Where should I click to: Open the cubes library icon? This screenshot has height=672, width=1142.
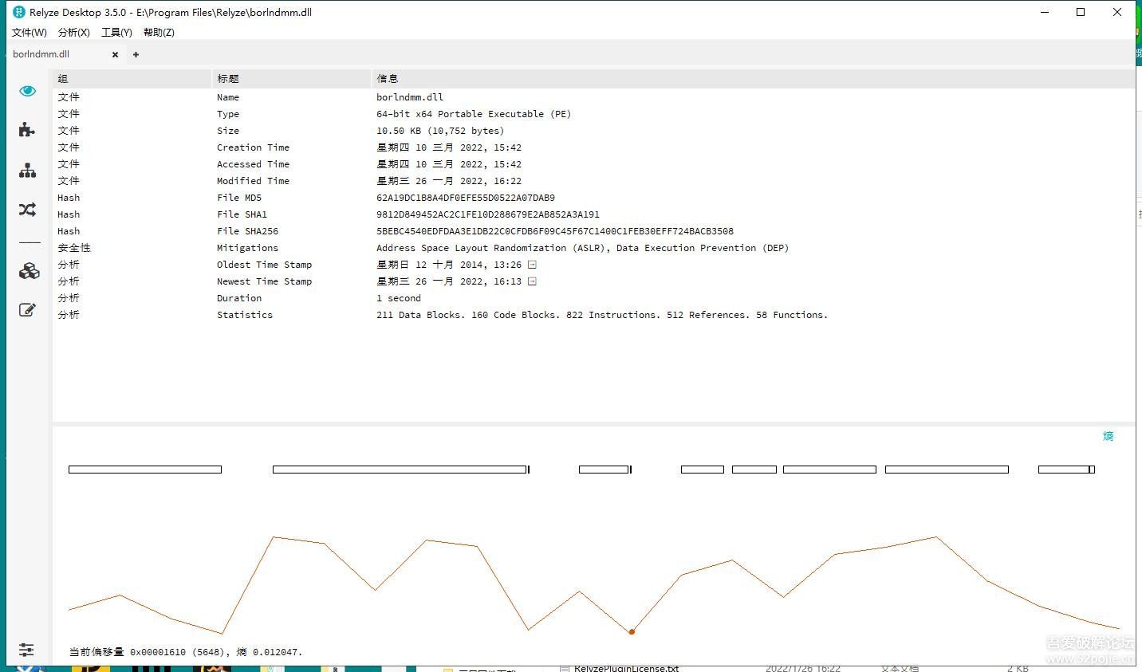29,271
